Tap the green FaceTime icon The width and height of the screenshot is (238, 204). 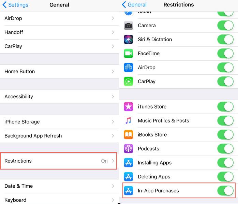tap(128, 54)
